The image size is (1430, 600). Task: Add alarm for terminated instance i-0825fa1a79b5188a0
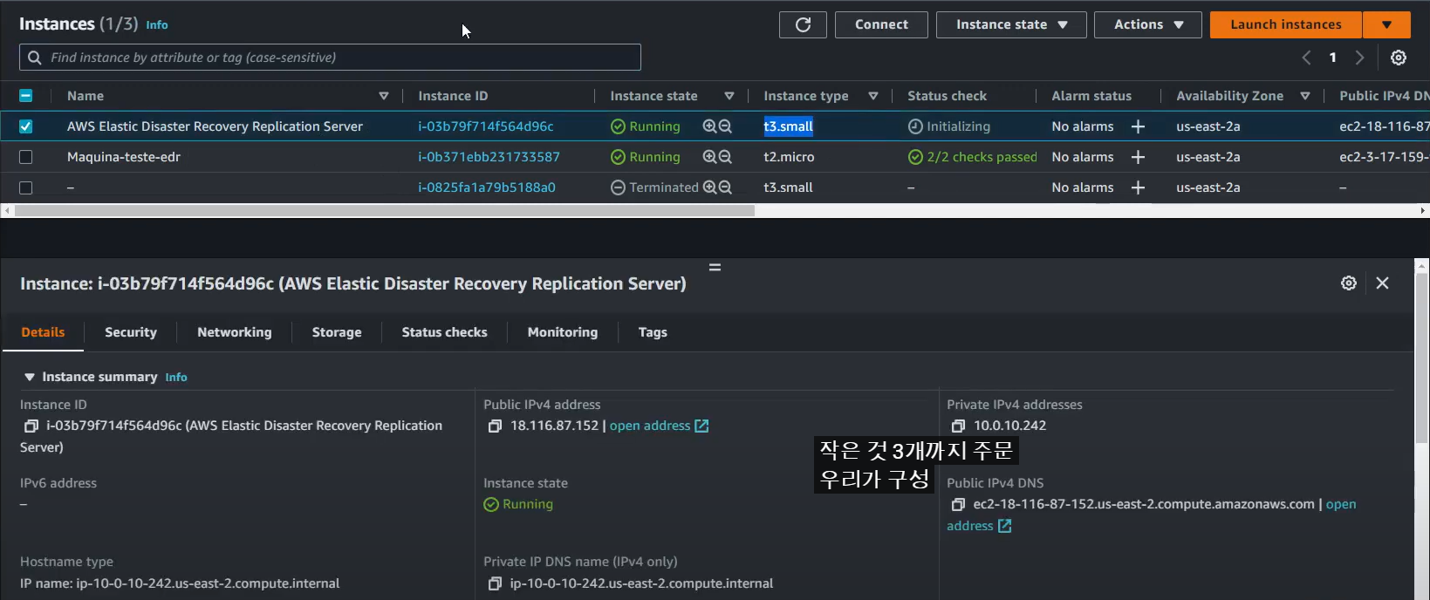pos(1138,187)
